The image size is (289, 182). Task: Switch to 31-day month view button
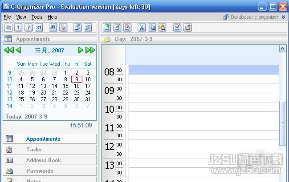click(x=39, y=28)
